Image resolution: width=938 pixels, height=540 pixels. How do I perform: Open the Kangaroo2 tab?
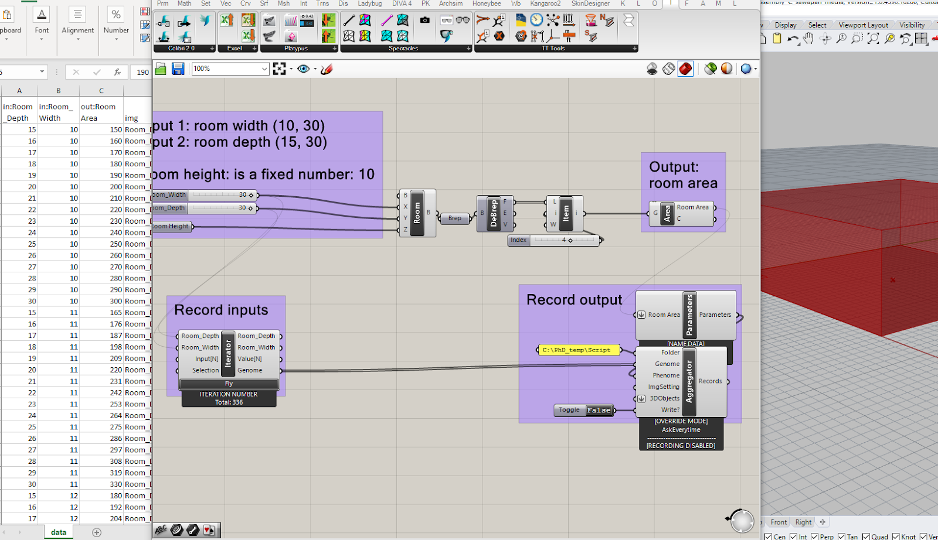click(545, 4)
